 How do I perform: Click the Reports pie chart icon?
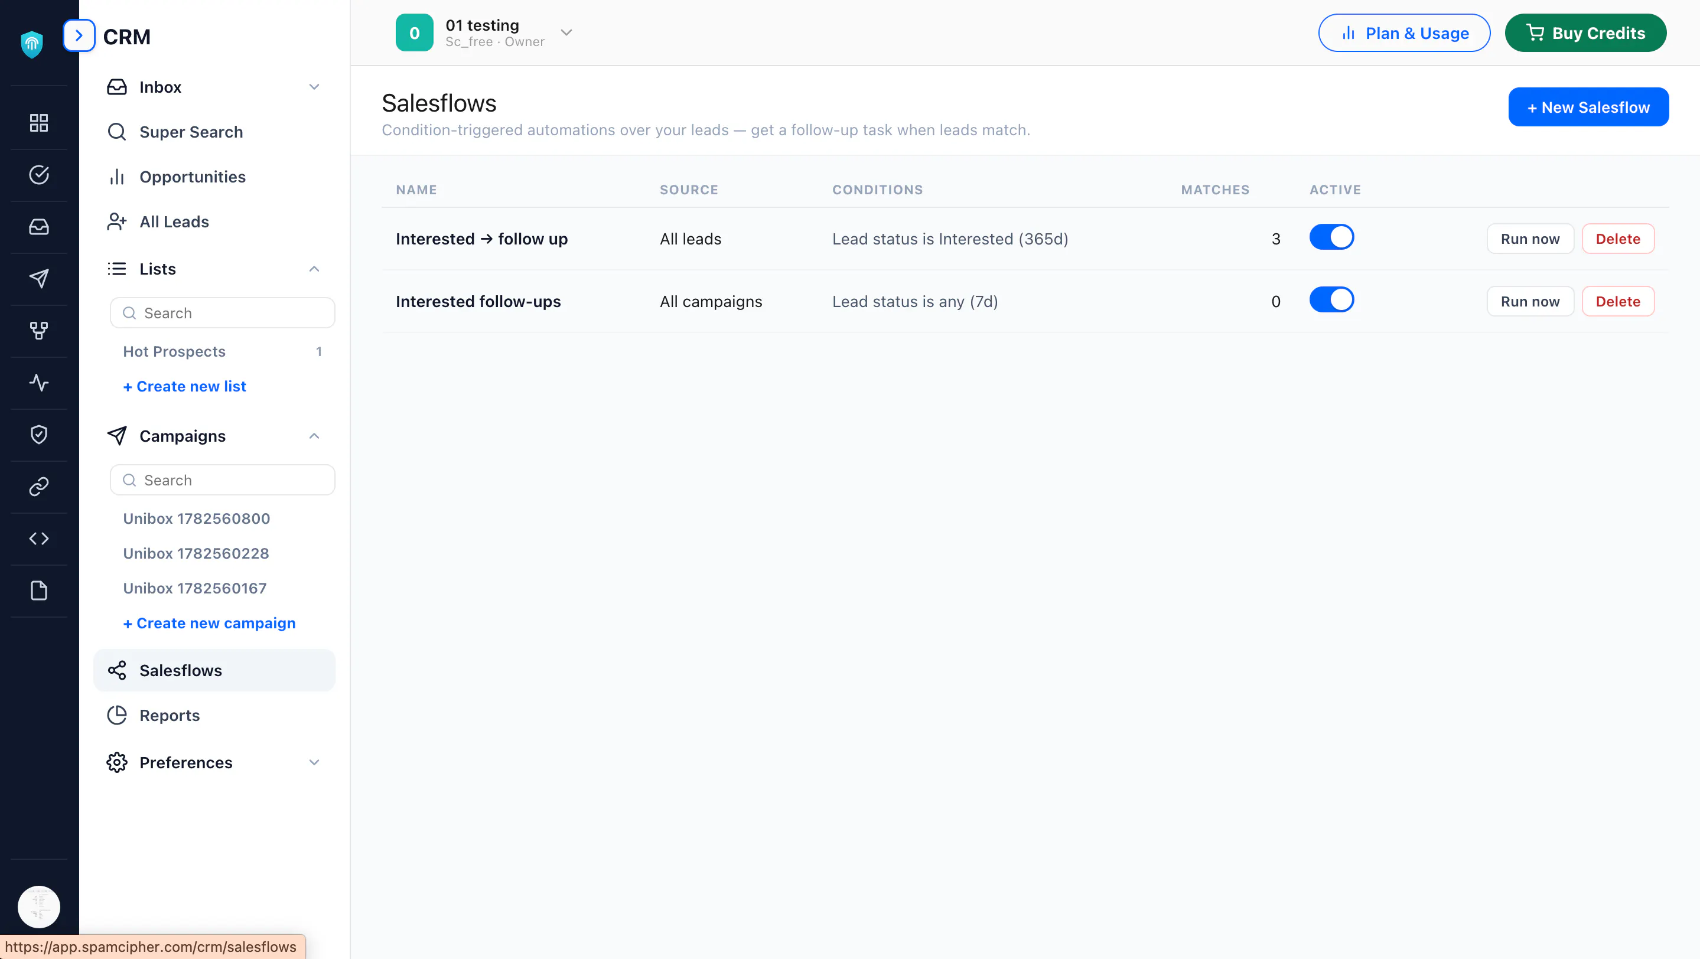click(117, 716)
